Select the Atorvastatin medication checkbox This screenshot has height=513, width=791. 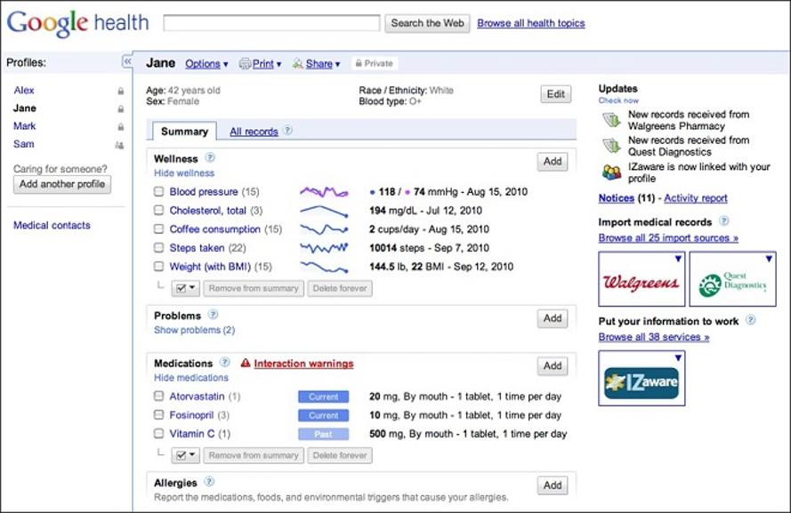pyautogui.click(x=159, y=397)
